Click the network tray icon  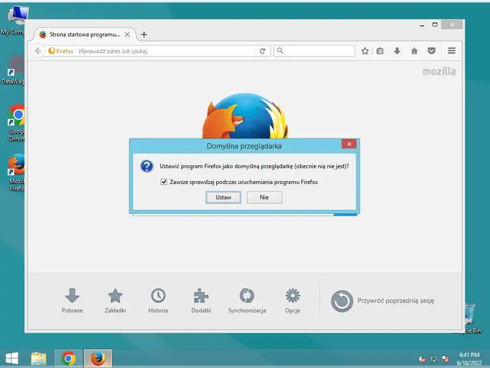[434, 359]
